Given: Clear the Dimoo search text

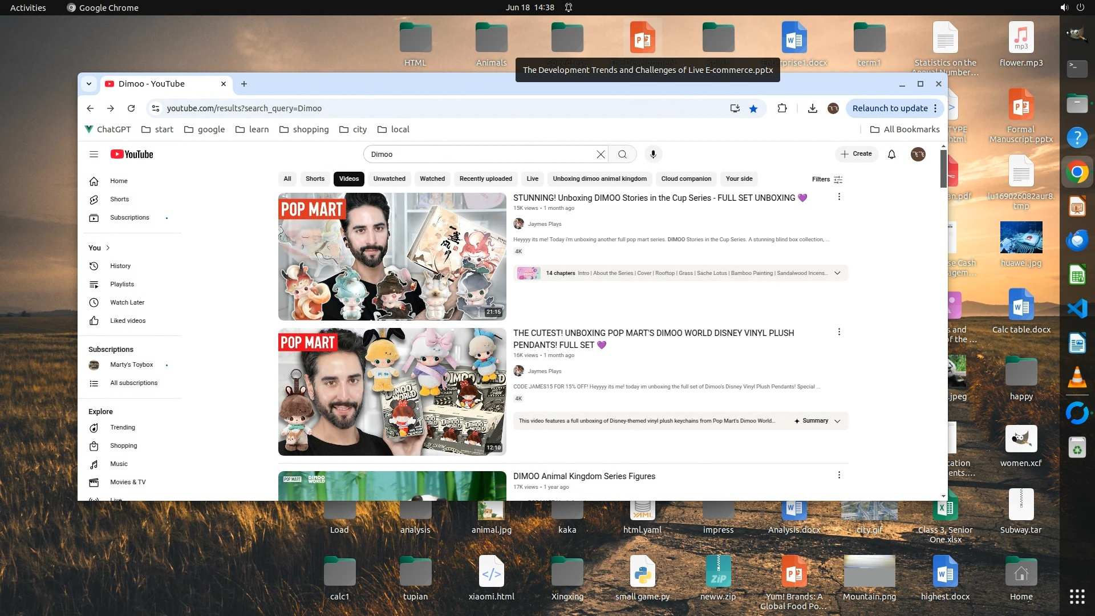Looking at the screenshot, I should pos(601,154).
